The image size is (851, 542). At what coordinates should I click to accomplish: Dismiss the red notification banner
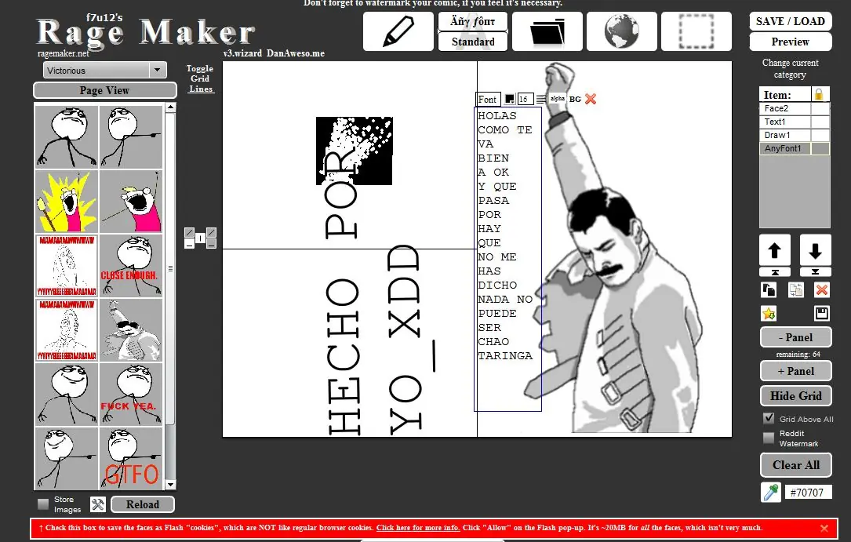point(824,528)
